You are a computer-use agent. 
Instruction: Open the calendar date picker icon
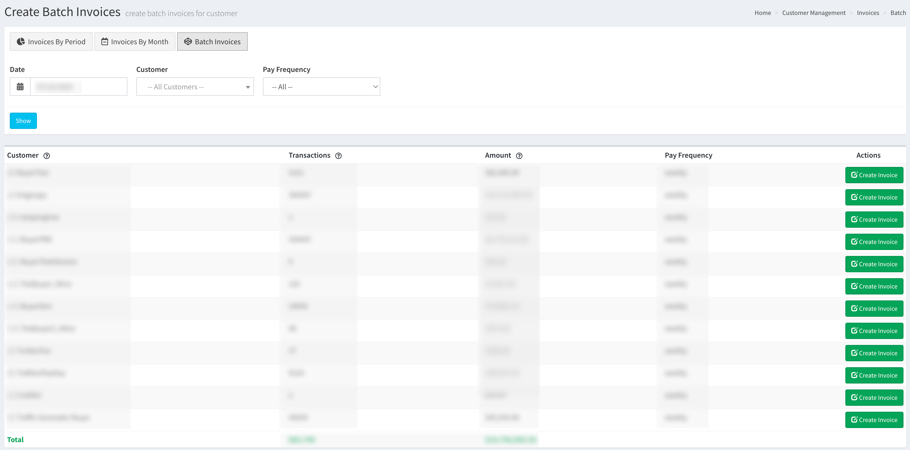coord(20,87)
